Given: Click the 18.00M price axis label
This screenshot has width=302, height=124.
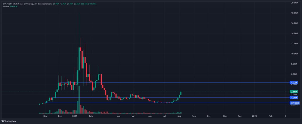Looking at the screenshot, I should tap(294, 13).
